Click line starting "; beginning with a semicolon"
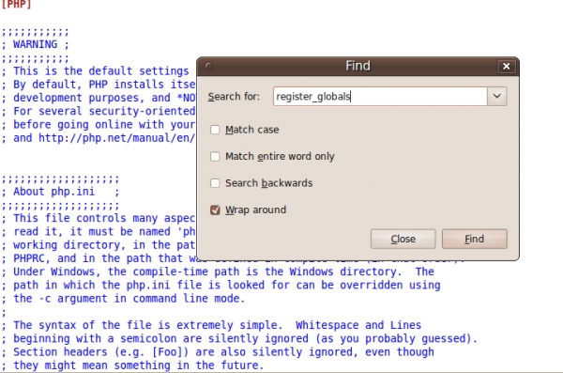Screen dimensions: 563x373 point(239,339)
